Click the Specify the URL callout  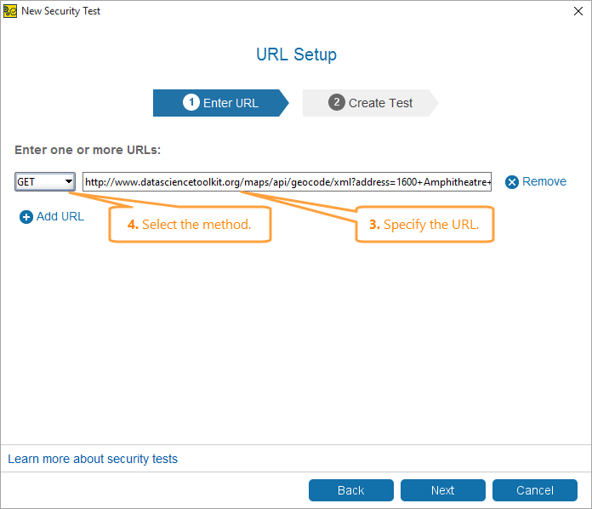424,225
